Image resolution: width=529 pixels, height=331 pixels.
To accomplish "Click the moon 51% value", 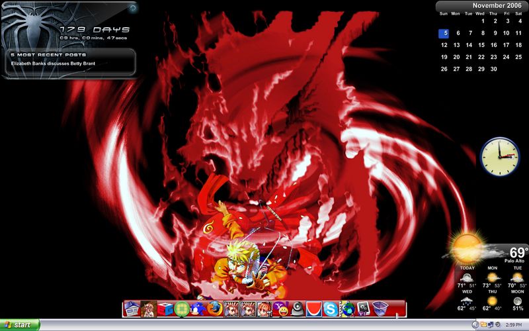I will pyautogui.click(x=518, y=308).
